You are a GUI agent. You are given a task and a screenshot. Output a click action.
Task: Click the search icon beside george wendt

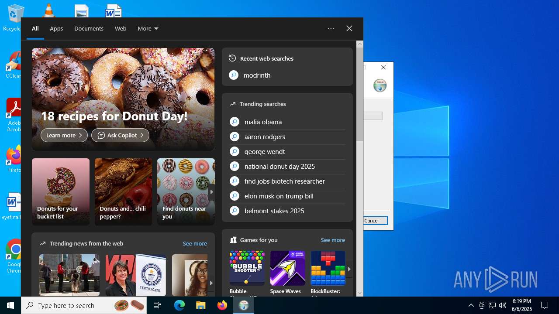tap(235, 151)
